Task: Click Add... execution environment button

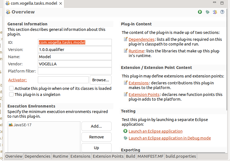Action: tap(96, 126)
